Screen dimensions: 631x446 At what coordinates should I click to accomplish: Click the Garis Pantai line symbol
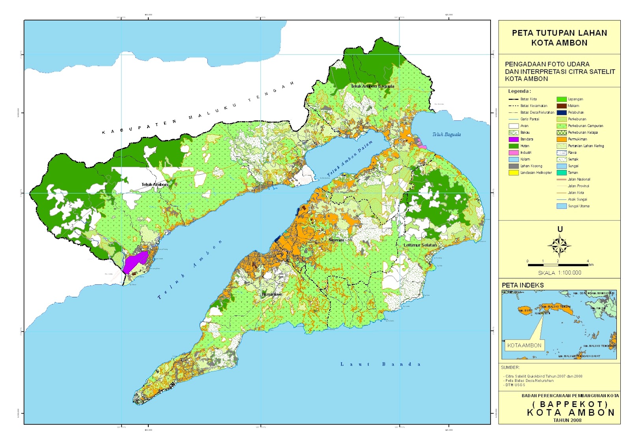coord(513,119)
